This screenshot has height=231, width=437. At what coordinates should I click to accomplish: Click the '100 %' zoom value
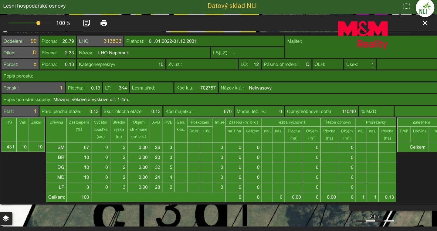[63, 23]
